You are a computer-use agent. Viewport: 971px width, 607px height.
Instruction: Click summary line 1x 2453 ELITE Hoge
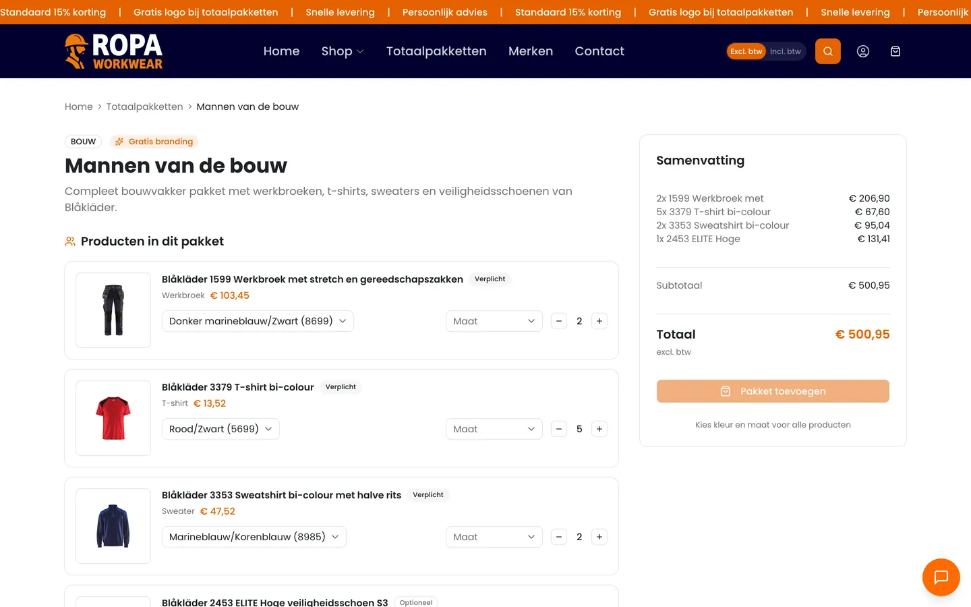point(698,239)
